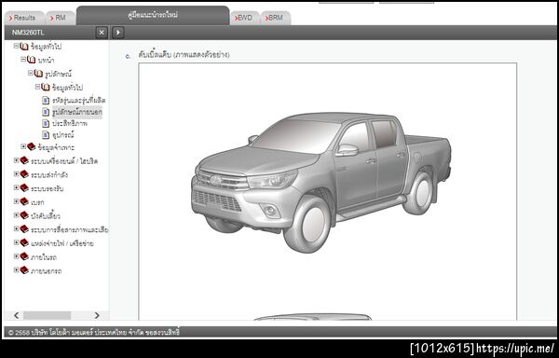Open the รหัสรุ่นและรุ่นที่ผลิต document

[79, 101]
